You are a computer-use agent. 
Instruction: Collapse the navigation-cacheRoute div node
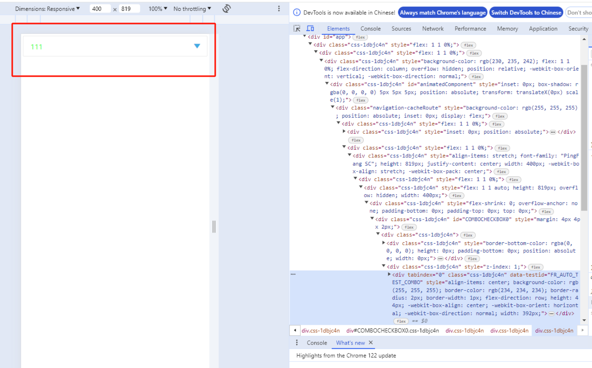point(333,108)
